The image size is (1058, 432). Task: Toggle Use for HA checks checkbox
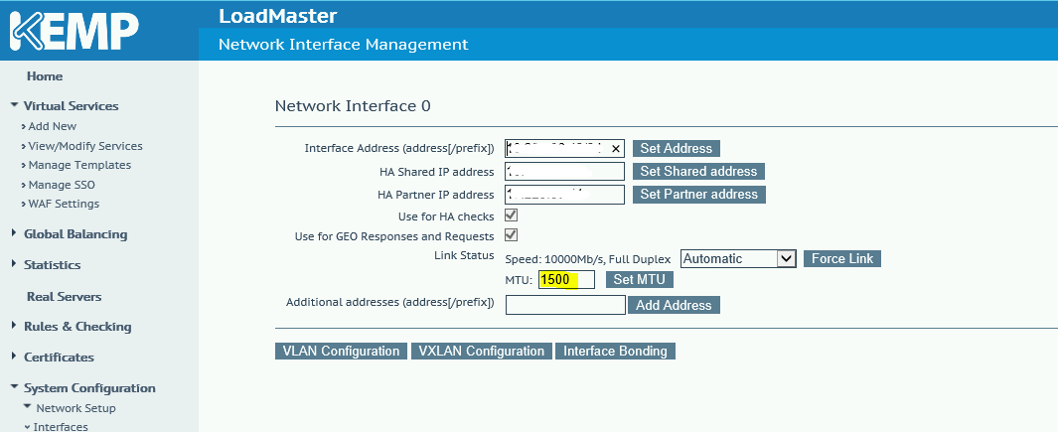[512, 216]
